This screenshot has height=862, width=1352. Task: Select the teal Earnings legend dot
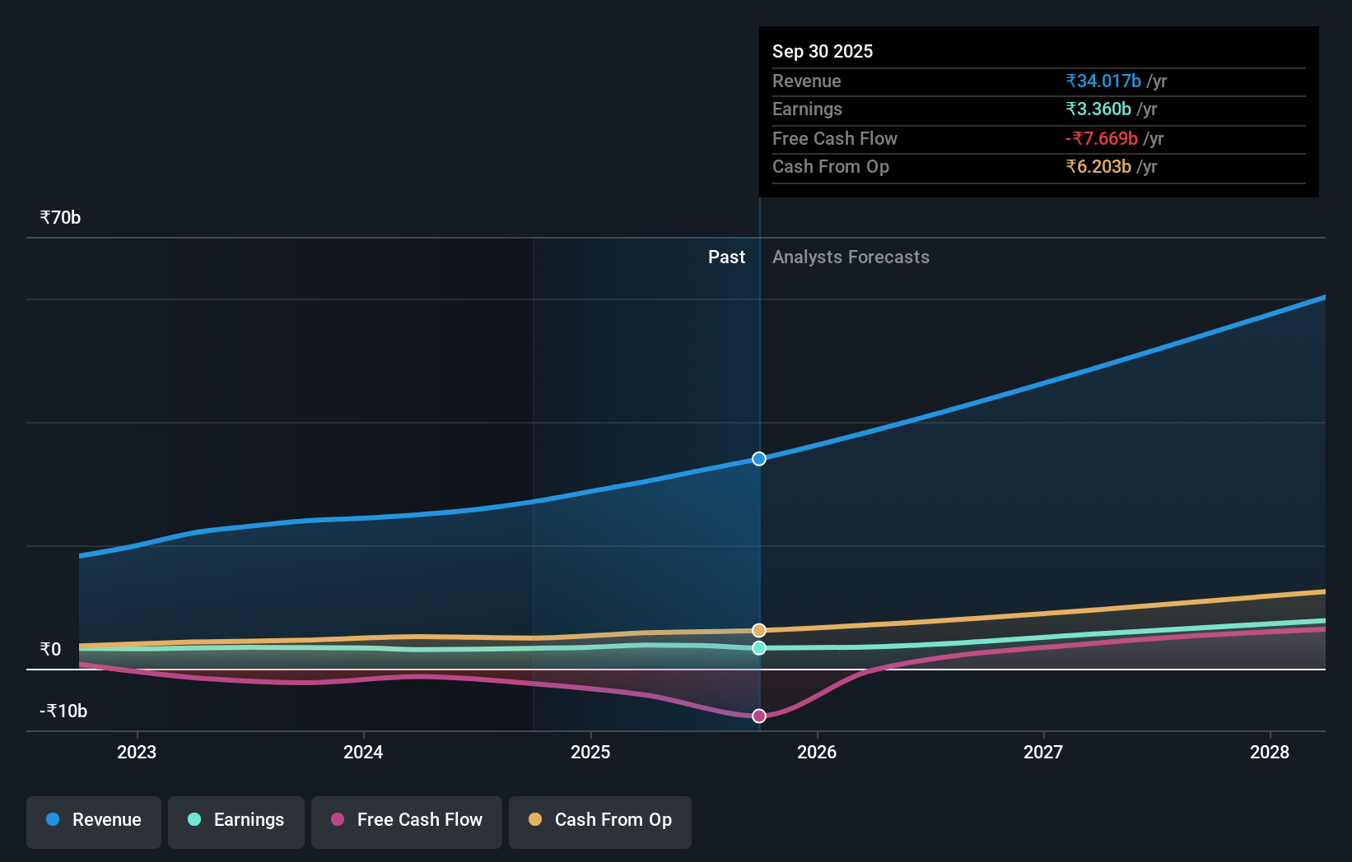pyautogui.click(x=193, y=819)
